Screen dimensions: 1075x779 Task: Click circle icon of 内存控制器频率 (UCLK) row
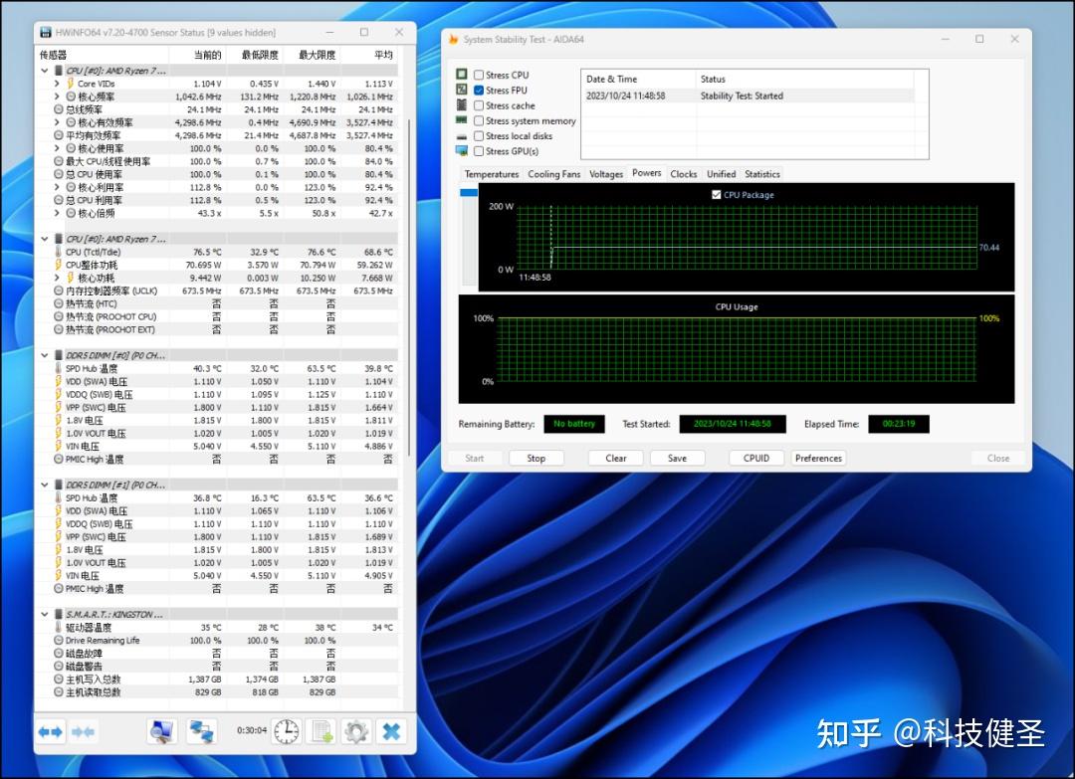[59, 291]
